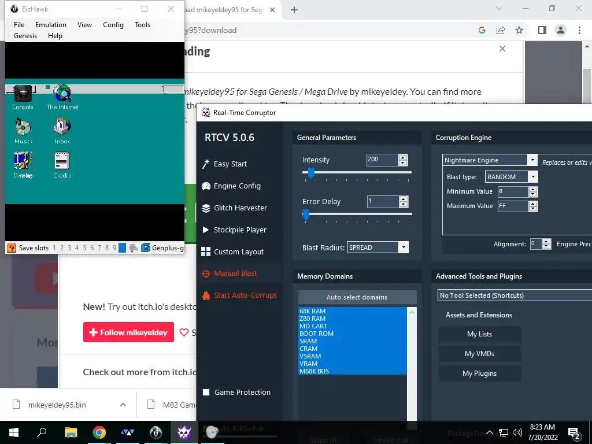Image resolution: width=592 pixels, height=444 pixels.
Task: Select the Inbox icon in the BizHawk game
Action: click(x=62, y=131)
